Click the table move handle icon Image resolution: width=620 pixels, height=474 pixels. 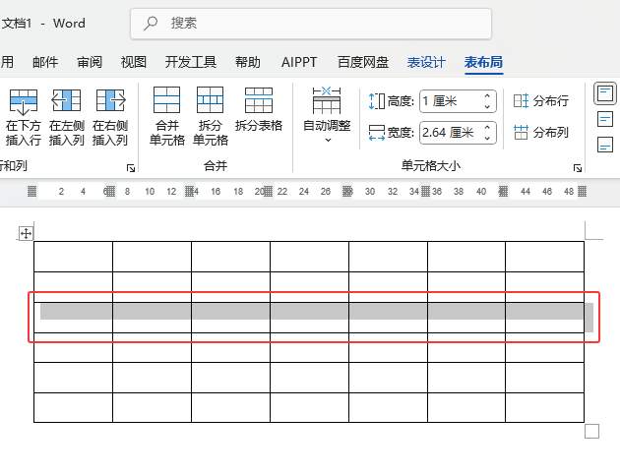click(27, 233)
